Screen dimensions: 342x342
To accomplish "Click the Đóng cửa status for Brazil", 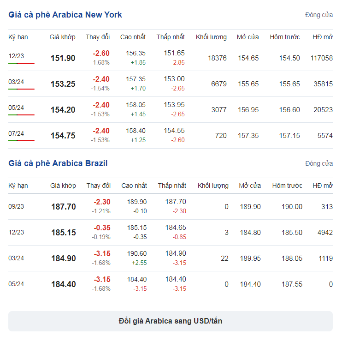I will [319, 163].
